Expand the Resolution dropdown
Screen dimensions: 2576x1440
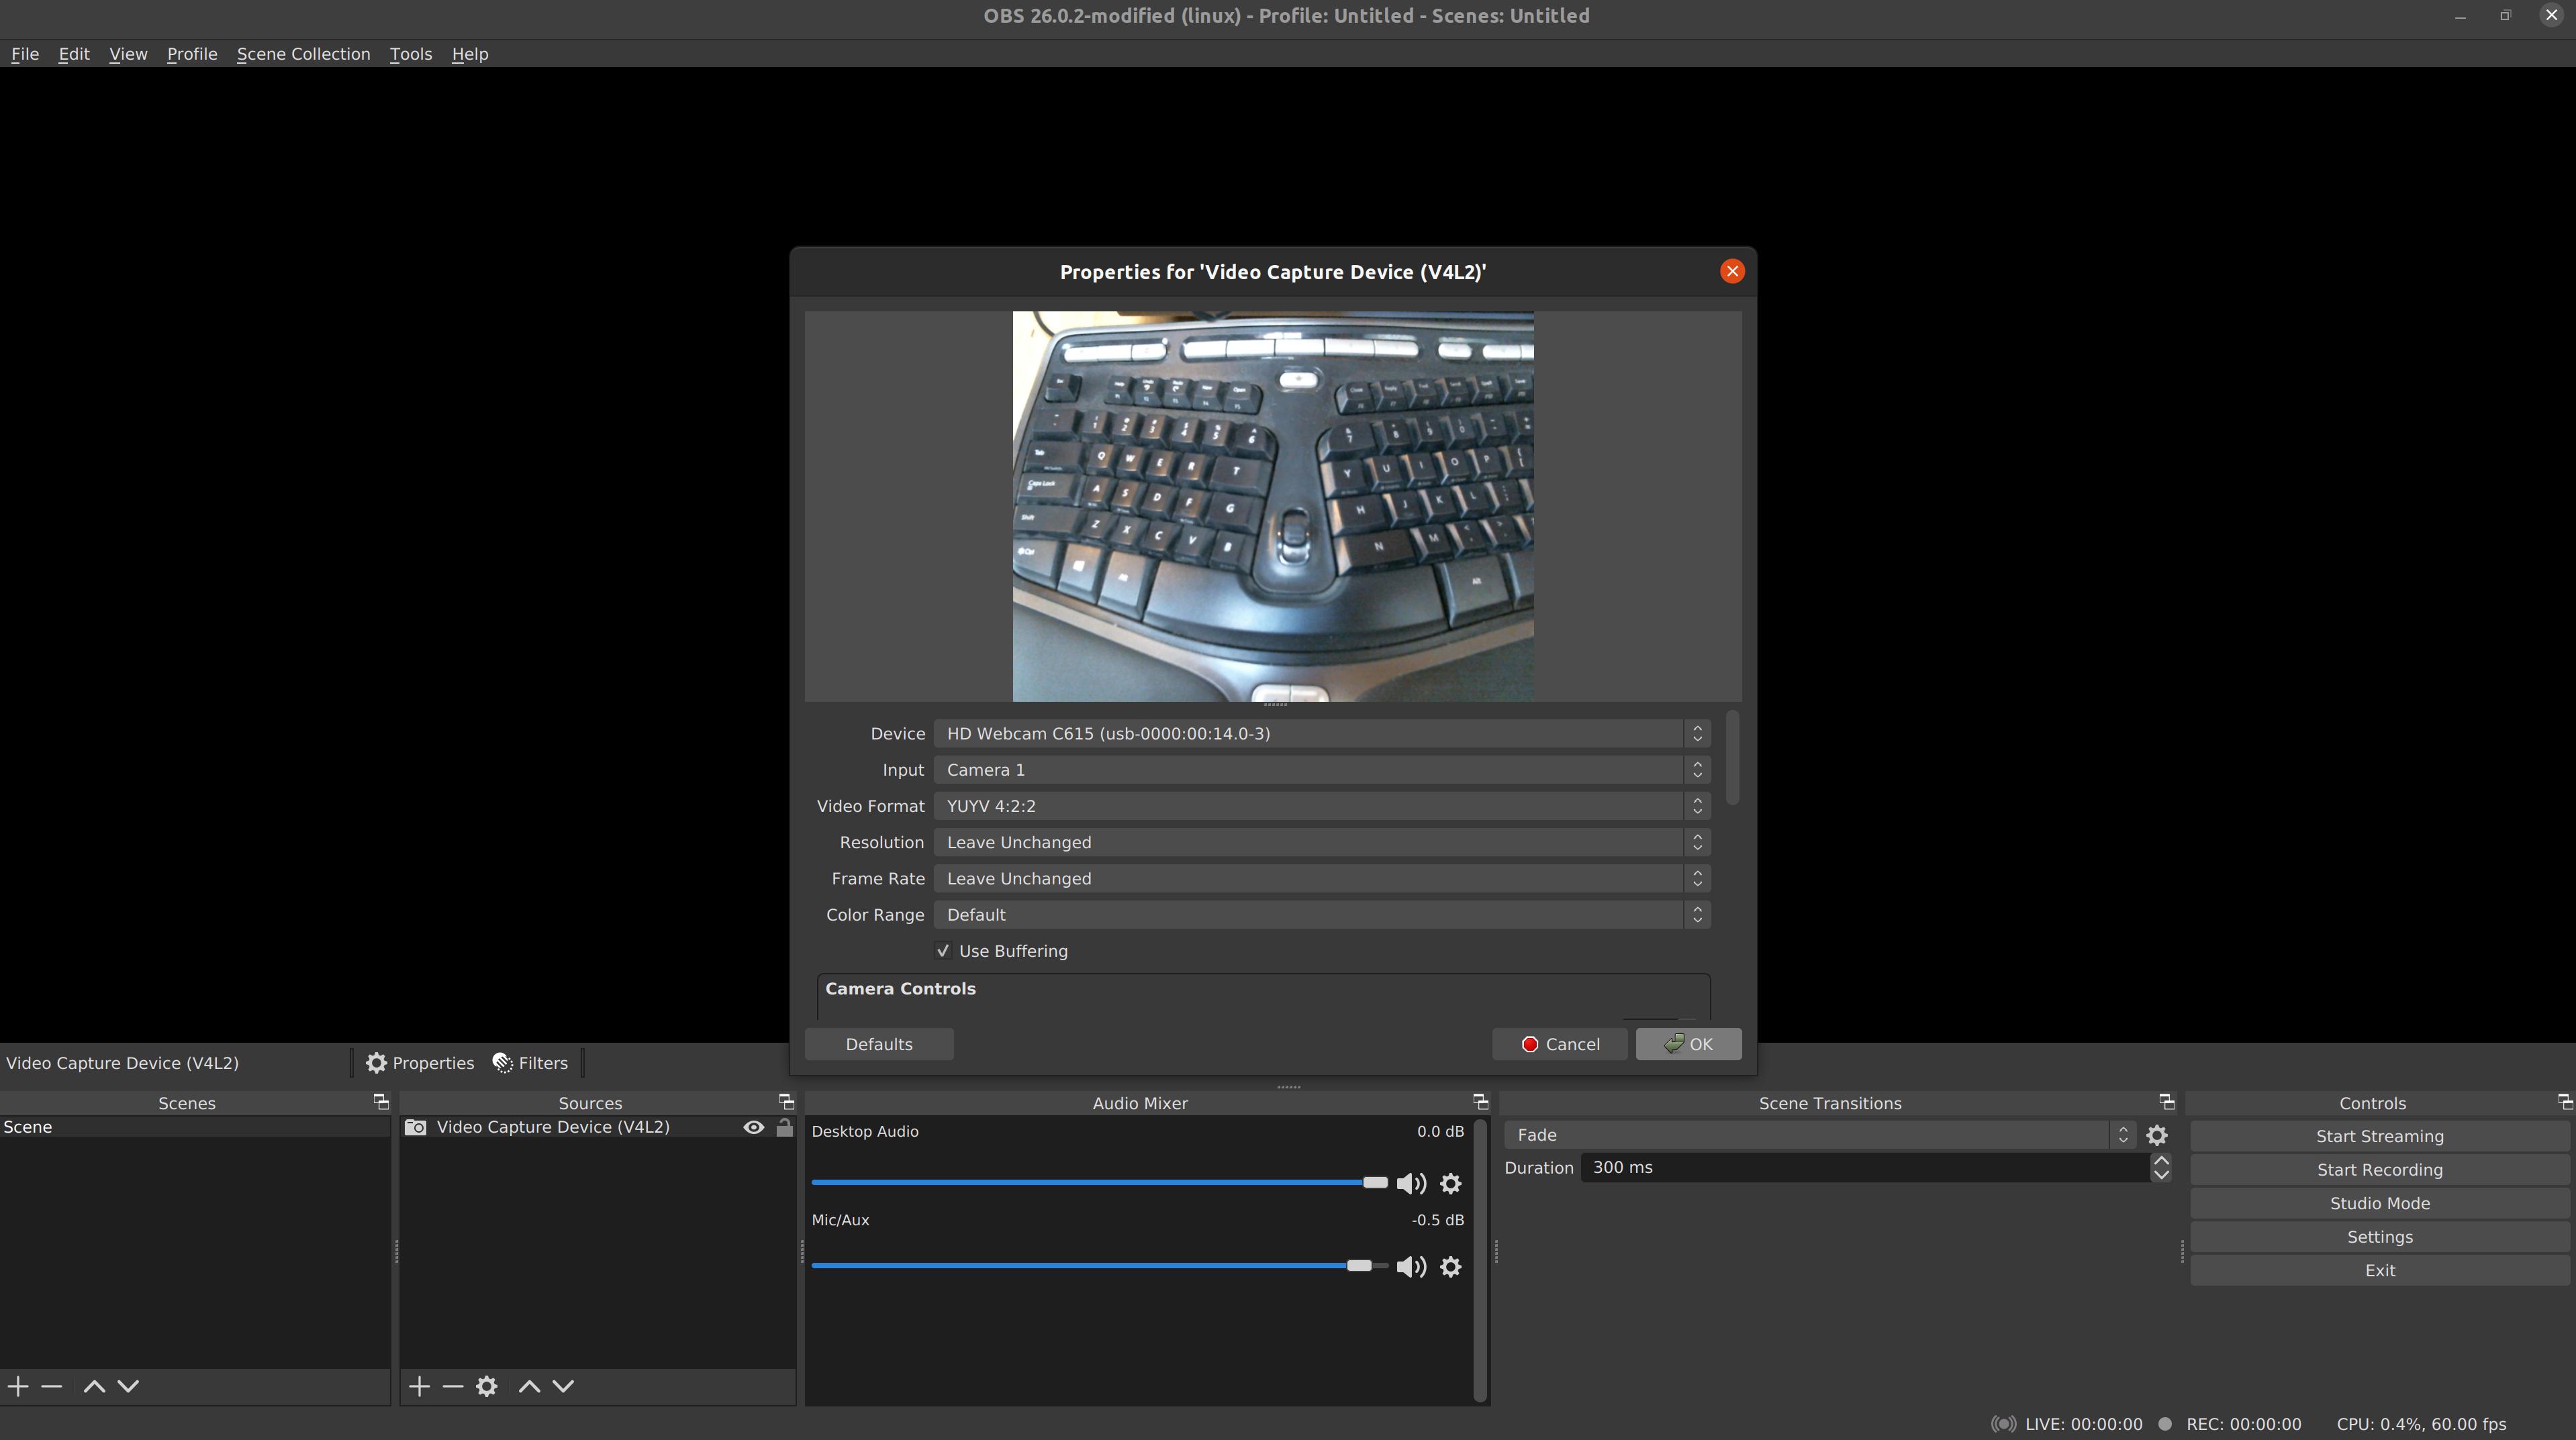(x=1320, y=842)
